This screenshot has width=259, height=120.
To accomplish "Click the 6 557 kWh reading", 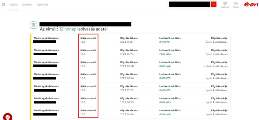I will coord(165,66).
